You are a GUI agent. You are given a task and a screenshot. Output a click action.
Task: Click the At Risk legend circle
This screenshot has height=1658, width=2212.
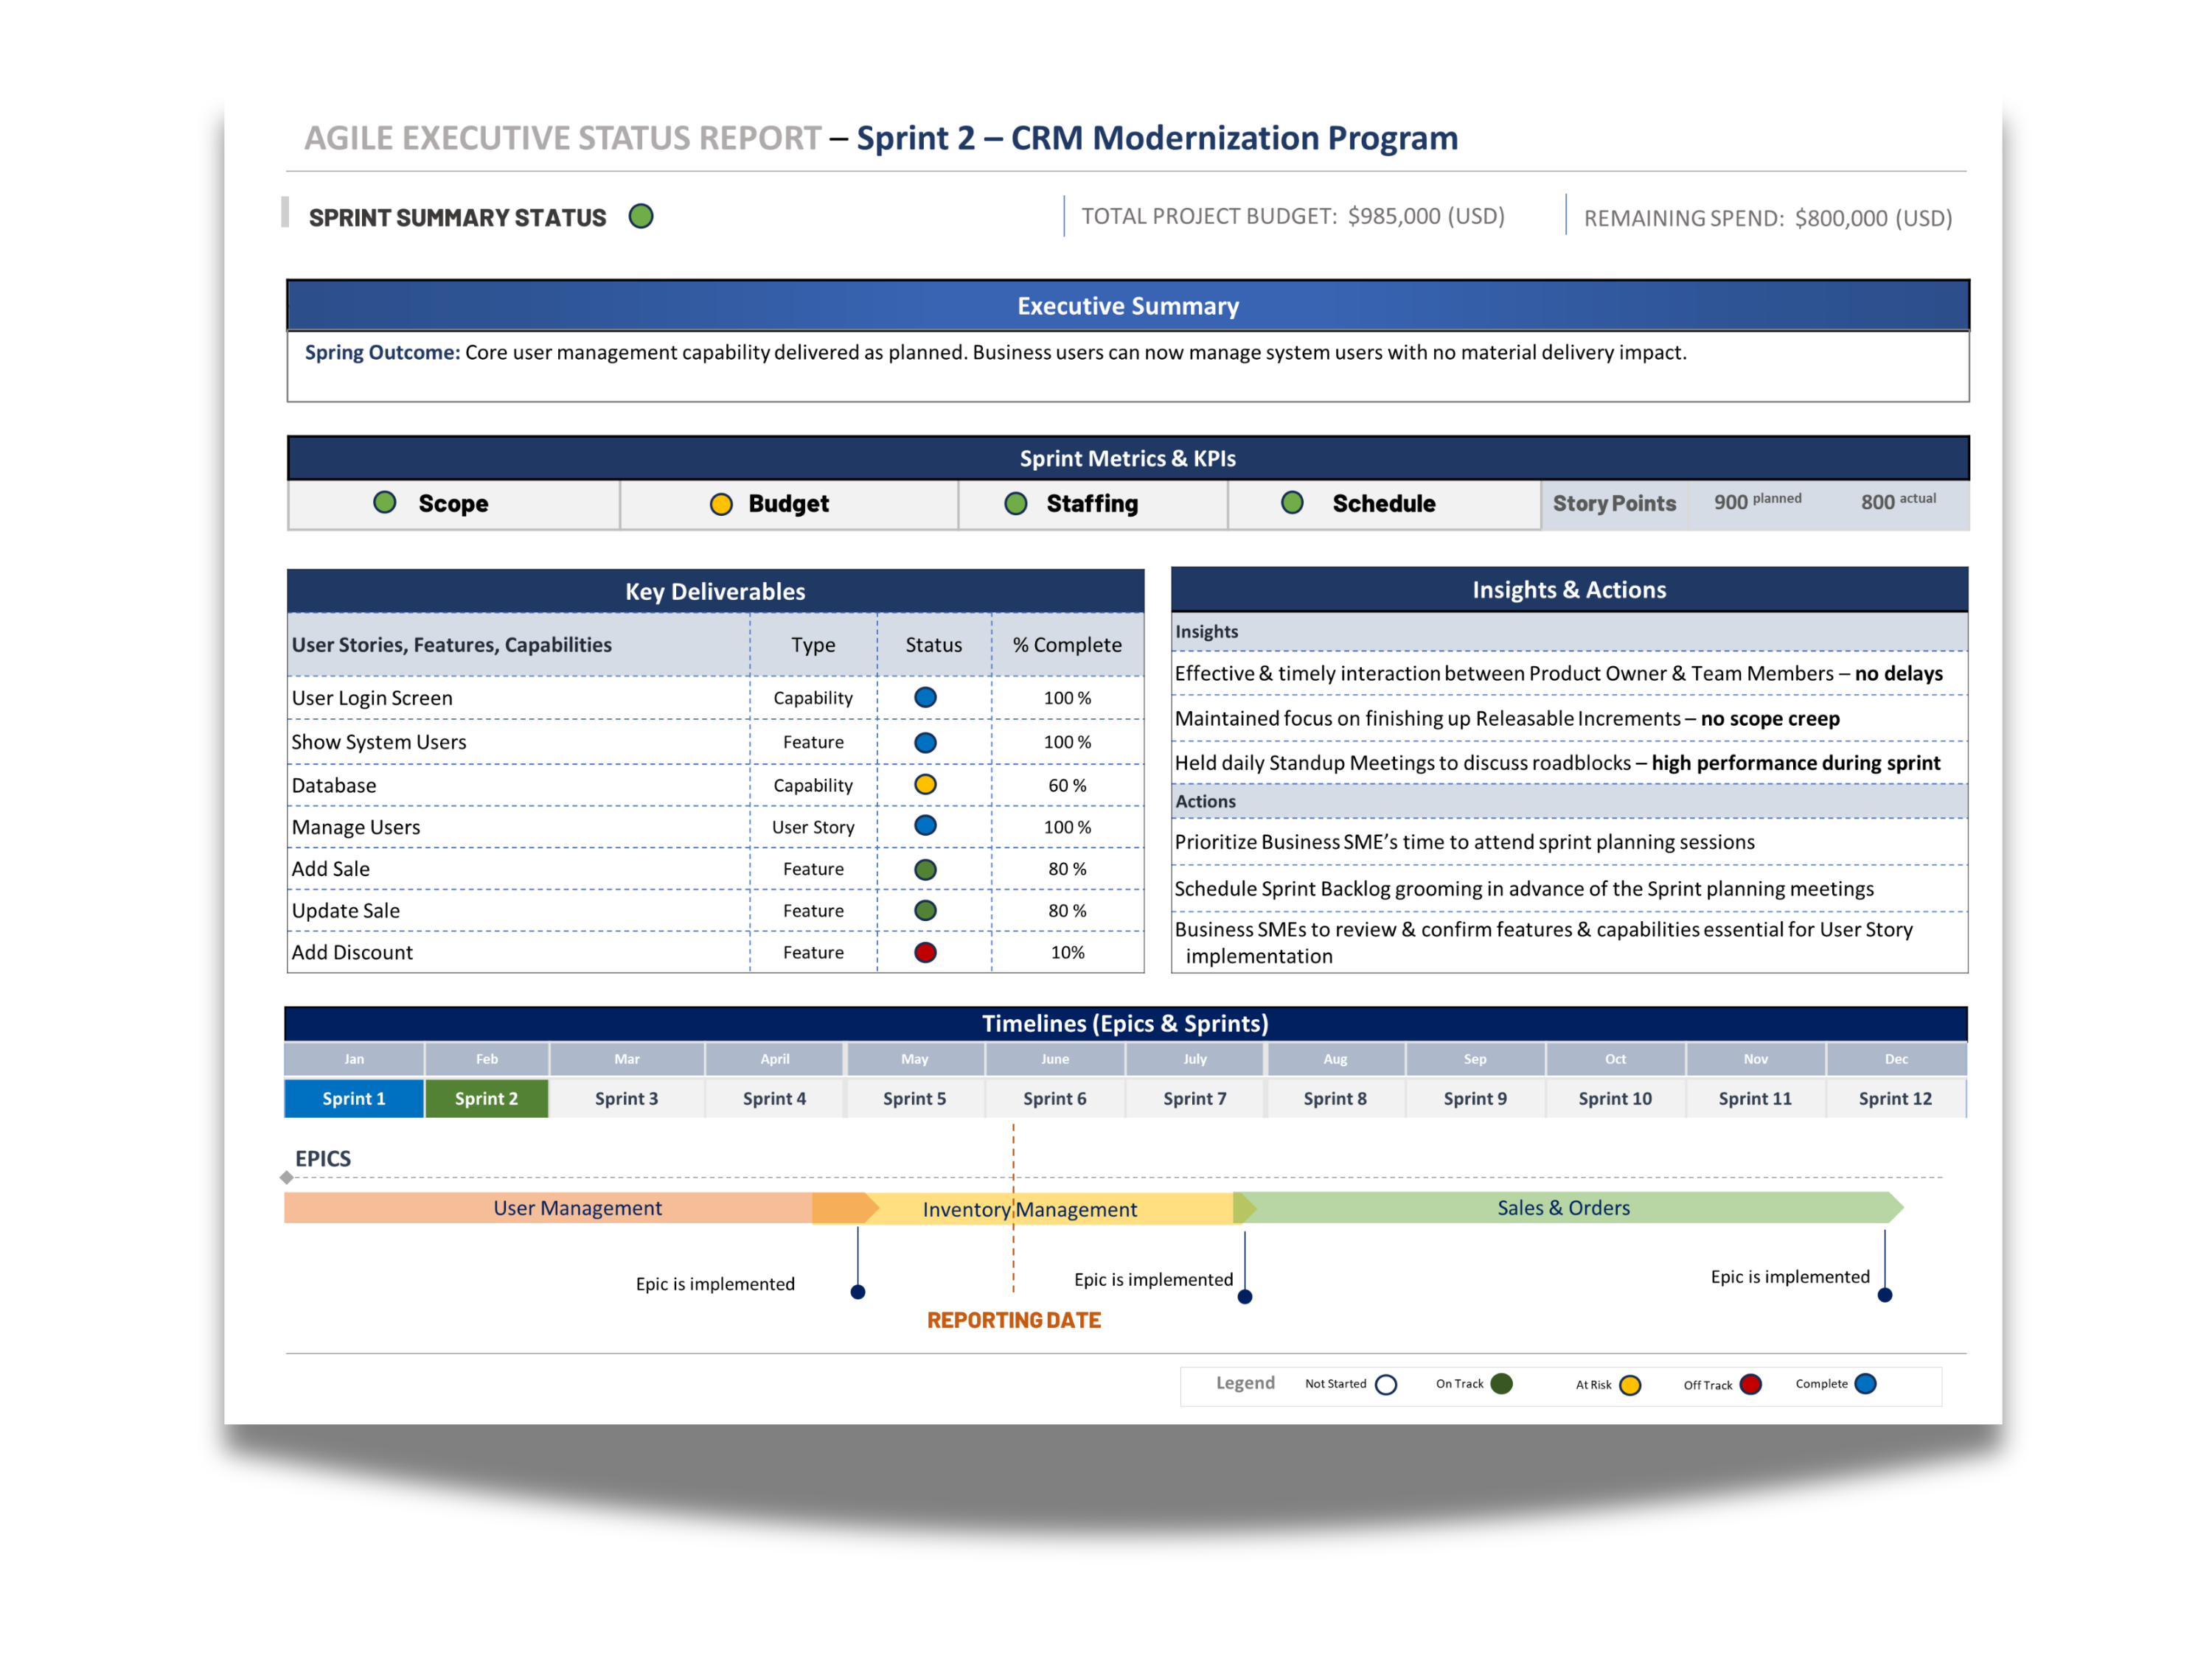[1630, 1385]
